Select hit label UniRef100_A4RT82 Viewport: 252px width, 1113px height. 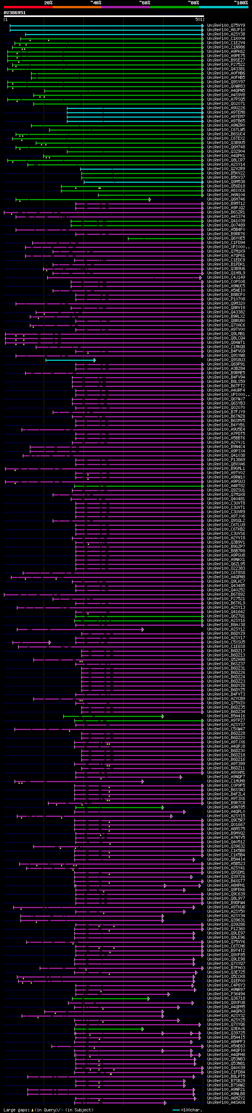pyautogui.click(x=226, y=486)
